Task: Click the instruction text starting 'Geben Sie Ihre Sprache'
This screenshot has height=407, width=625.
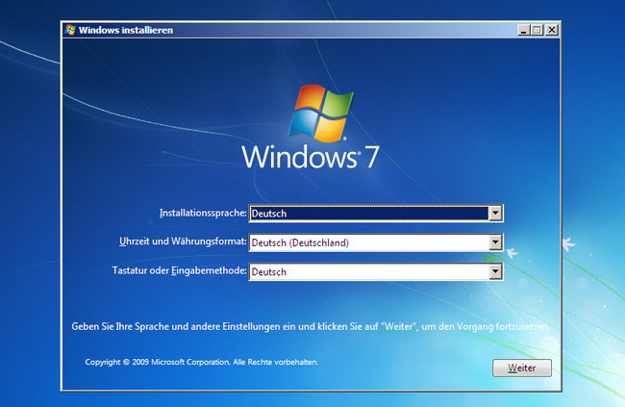Action: tap(311, 326)
